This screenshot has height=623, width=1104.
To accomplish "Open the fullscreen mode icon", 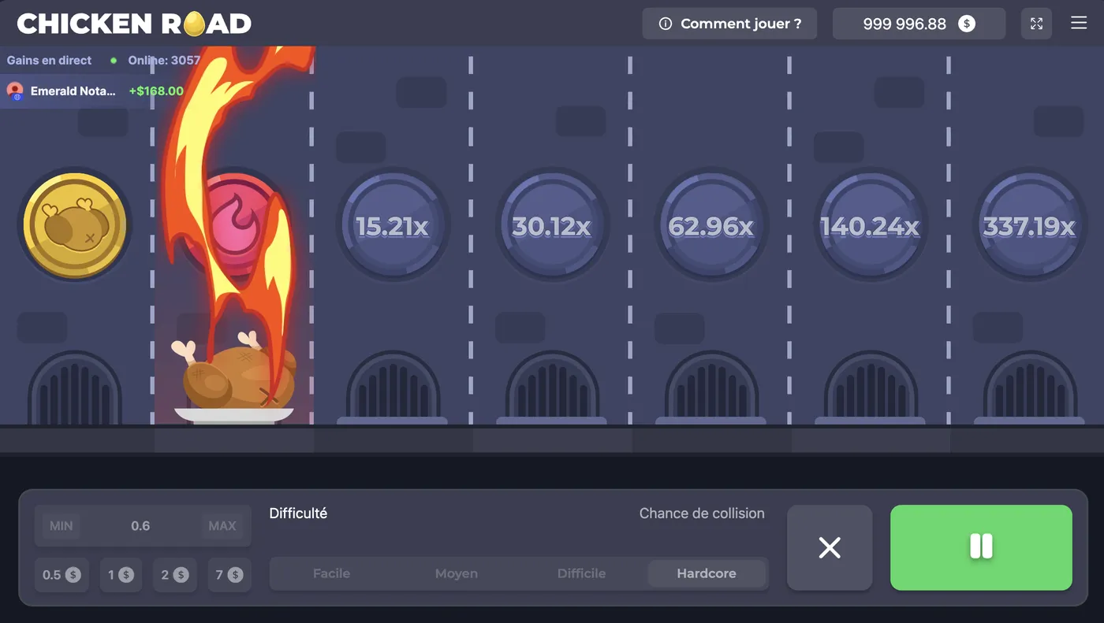I will tap(1036, 23).
